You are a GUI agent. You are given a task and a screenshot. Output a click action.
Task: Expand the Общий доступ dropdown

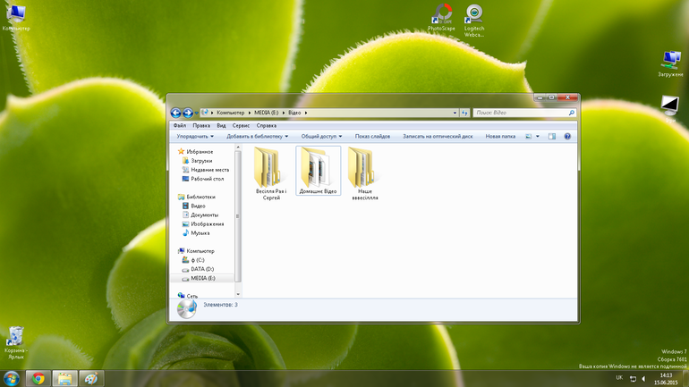click(x=321, y=137)
